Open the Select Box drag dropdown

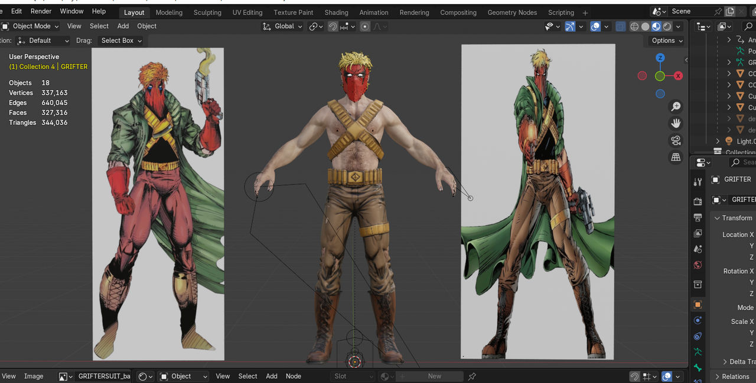point(120,41)
